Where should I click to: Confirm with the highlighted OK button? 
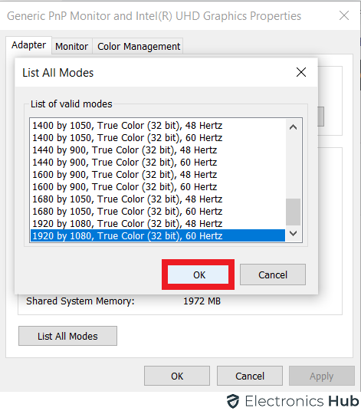click(199, 275)
